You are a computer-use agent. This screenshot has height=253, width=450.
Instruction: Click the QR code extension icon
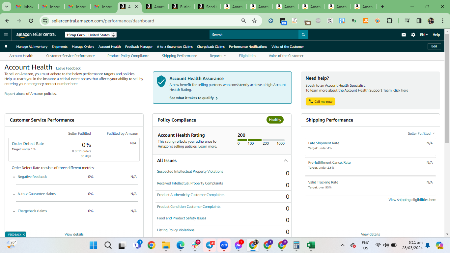pyautogui.click(x=330, y=21)
